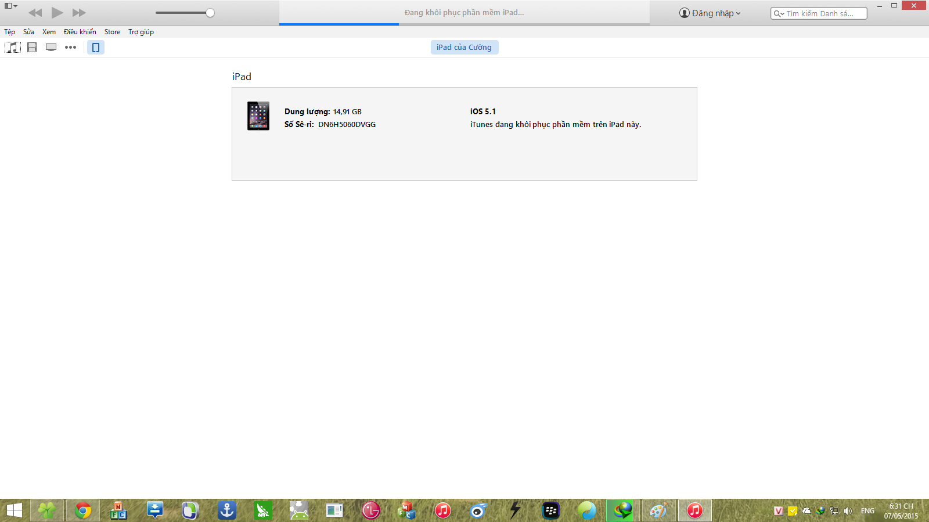Viewport: 929px width, 522px height.
Task: Click the next/fast-forward button
Action: tap(79, 13)
